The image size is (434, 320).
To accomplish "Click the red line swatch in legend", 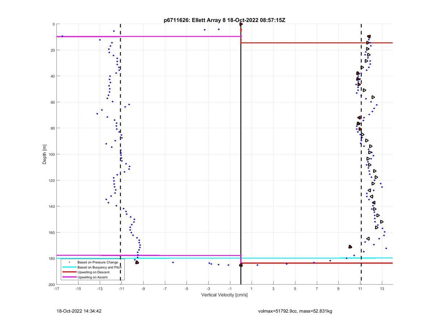I will 69,272.
